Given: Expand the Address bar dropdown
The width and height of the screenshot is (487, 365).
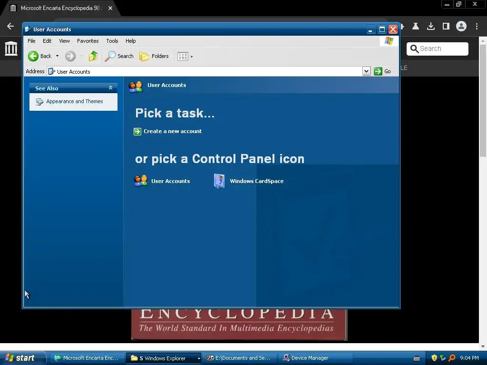Looking at the screenshot, I should 367,71.
